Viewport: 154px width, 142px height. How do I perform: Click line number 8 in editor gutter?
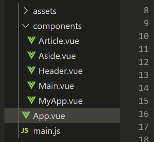click(x=146, y=10)
